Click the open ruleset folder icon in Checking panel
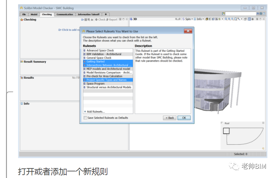This screenshot has width=275, height=178. click(x=82, y=19)
